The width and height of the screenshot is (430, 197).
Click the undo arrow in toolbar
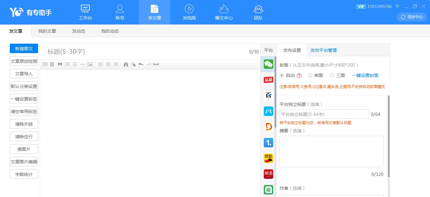141,64
